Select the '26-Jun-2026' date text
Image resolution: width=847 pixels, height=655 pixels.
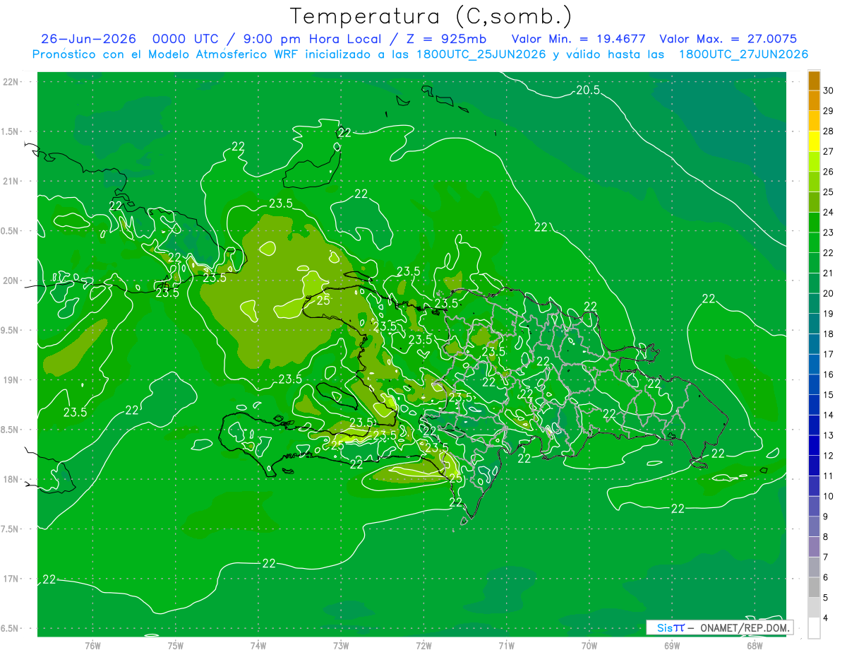click(x=89, y=39)
